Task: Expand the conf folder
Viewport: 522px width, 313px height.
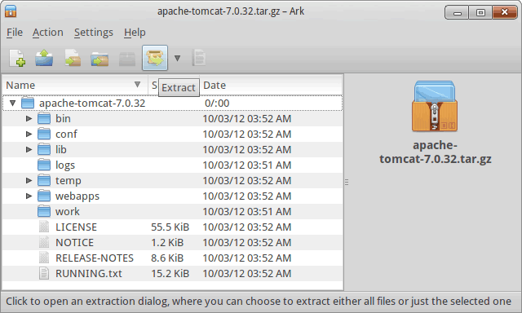Action: point(29,134)
